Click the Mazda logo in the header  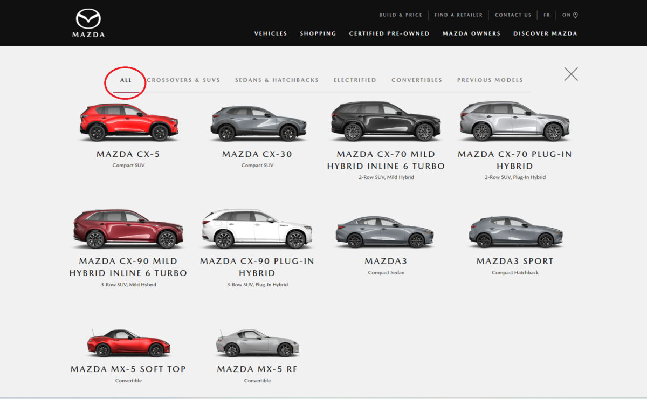click(x=88, y=23)
